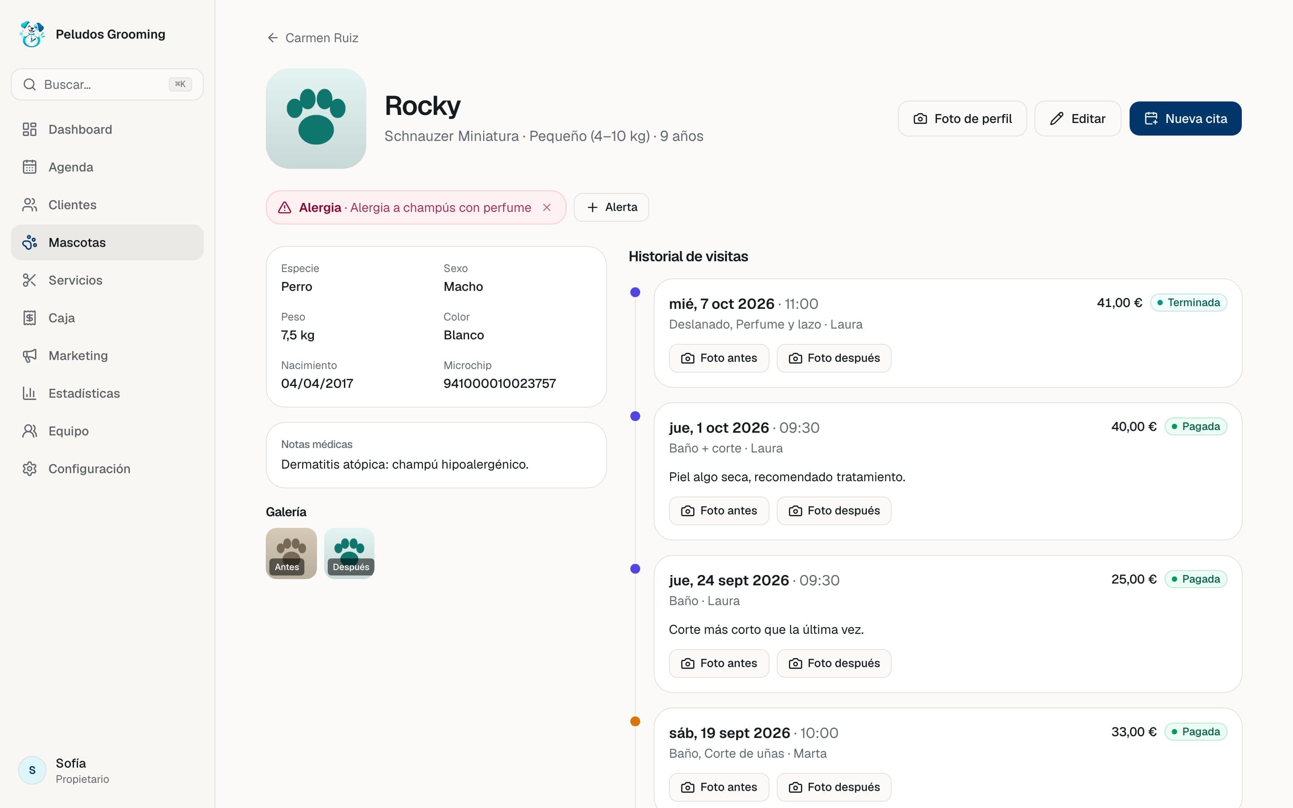The image size is (1293, 808).
Task: Click the gear icon beside Configuración
Action: click(x=29, y=469)
